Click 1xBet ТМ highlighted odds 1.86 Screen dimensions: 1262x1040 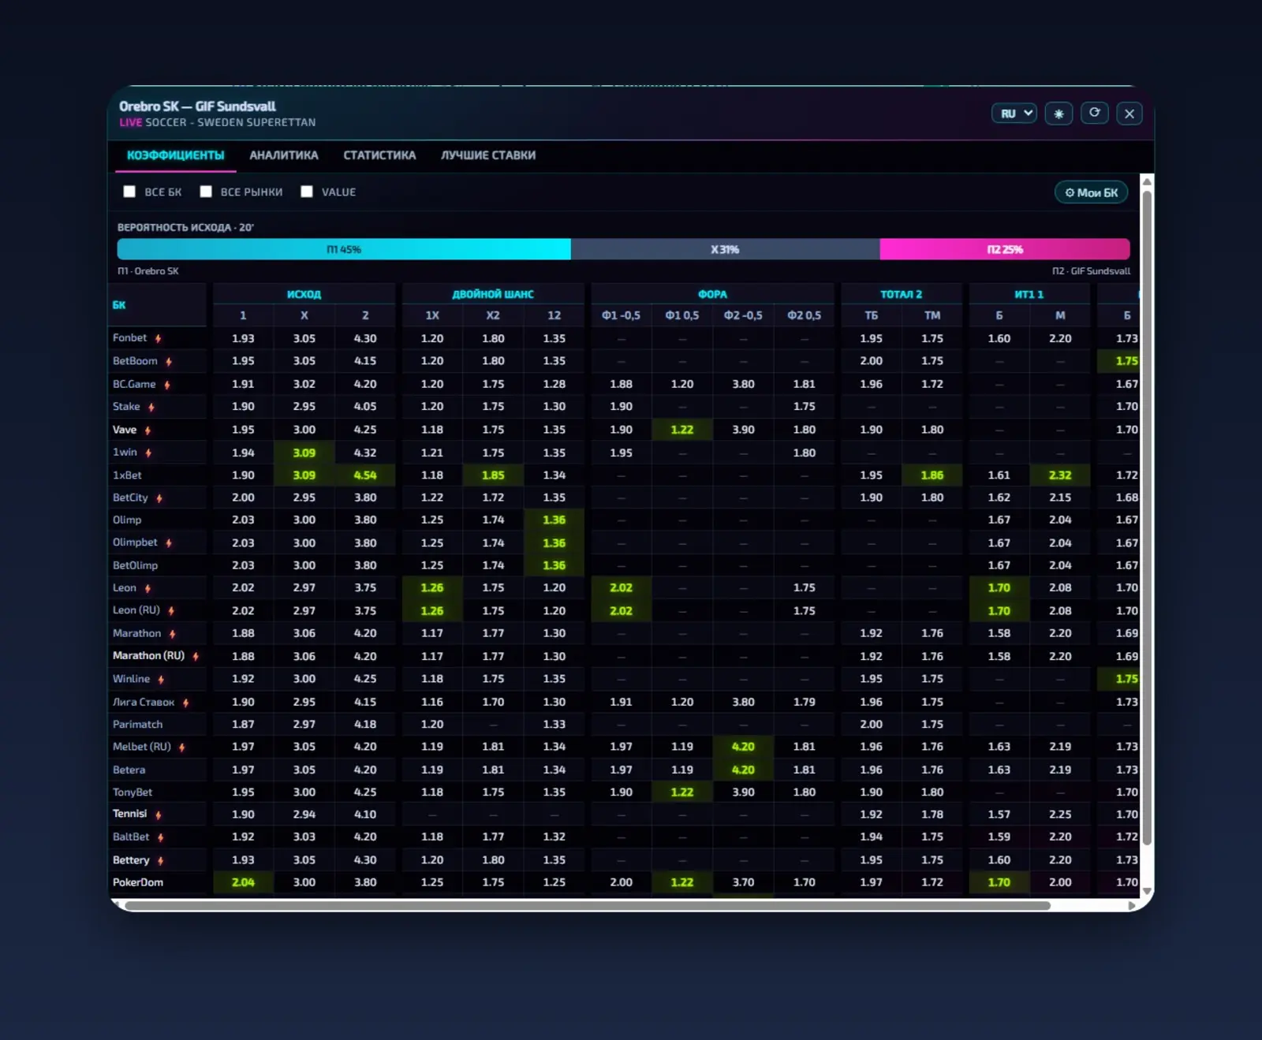point(932,475)
